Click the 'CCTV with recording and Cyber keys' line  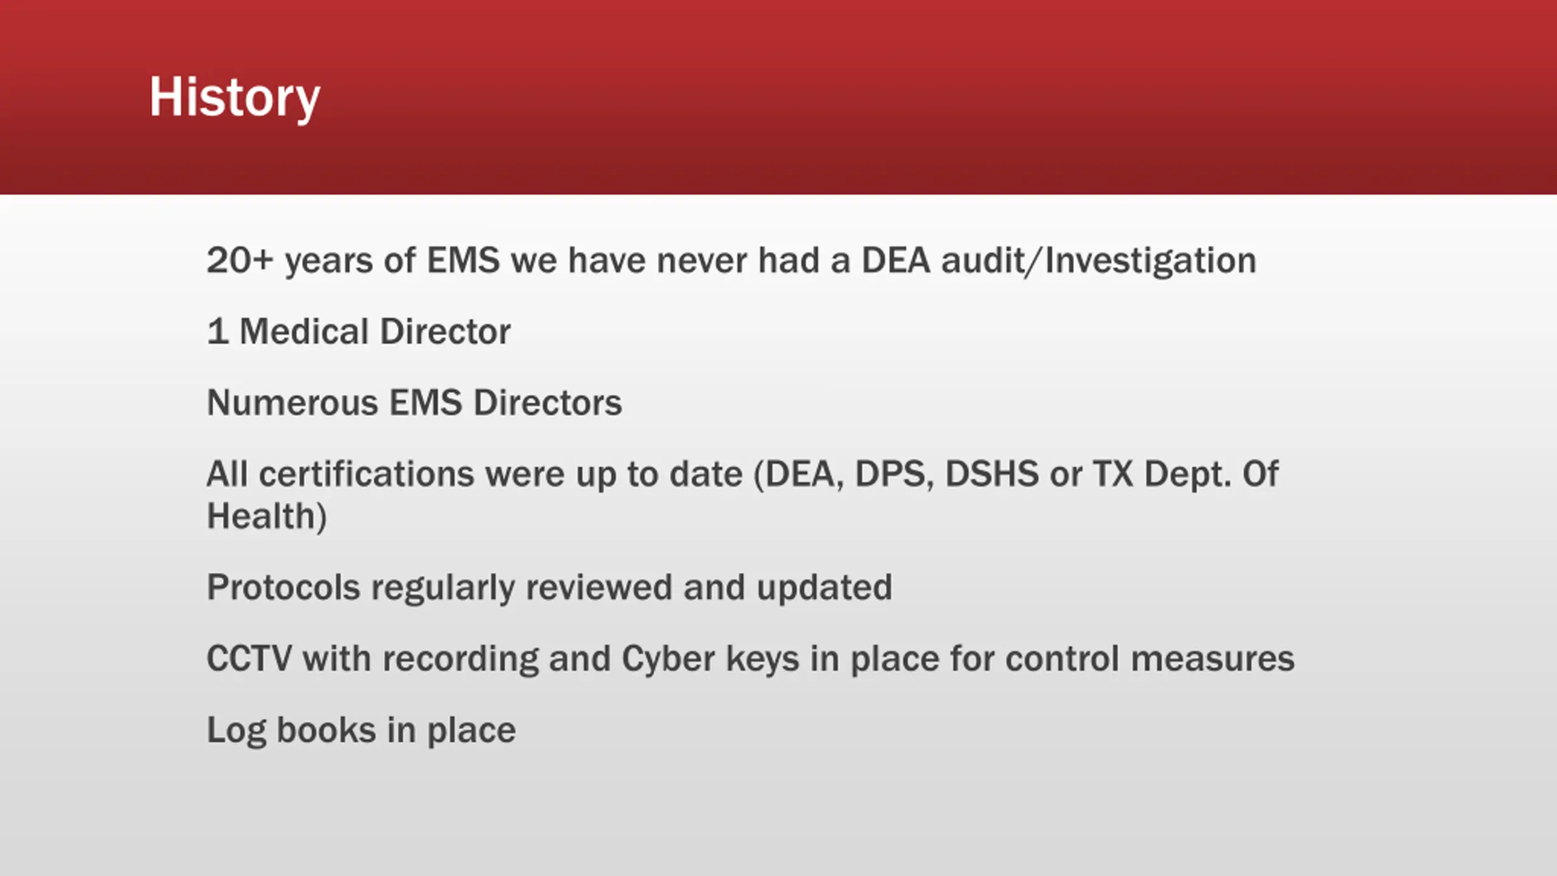pos(751,659)
